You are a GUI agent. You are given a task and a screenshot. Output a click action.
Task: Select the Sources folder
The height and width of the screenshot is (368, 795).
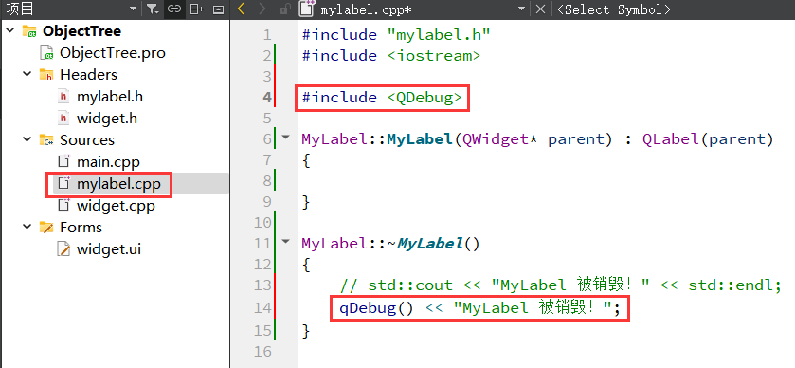[x=87, y=140]
